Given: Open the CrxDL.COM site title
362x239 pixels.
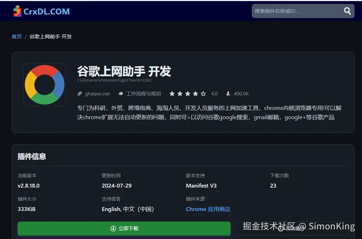Looking at the screenshot, I should [x=46, y=11].
